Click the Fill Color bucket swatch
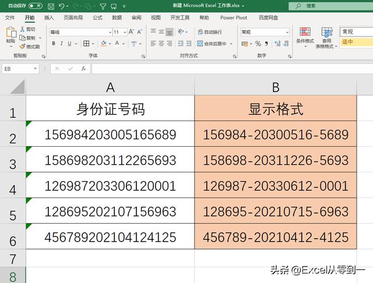The width and height of the screenshot is (373, 283). tap(104, 44)
